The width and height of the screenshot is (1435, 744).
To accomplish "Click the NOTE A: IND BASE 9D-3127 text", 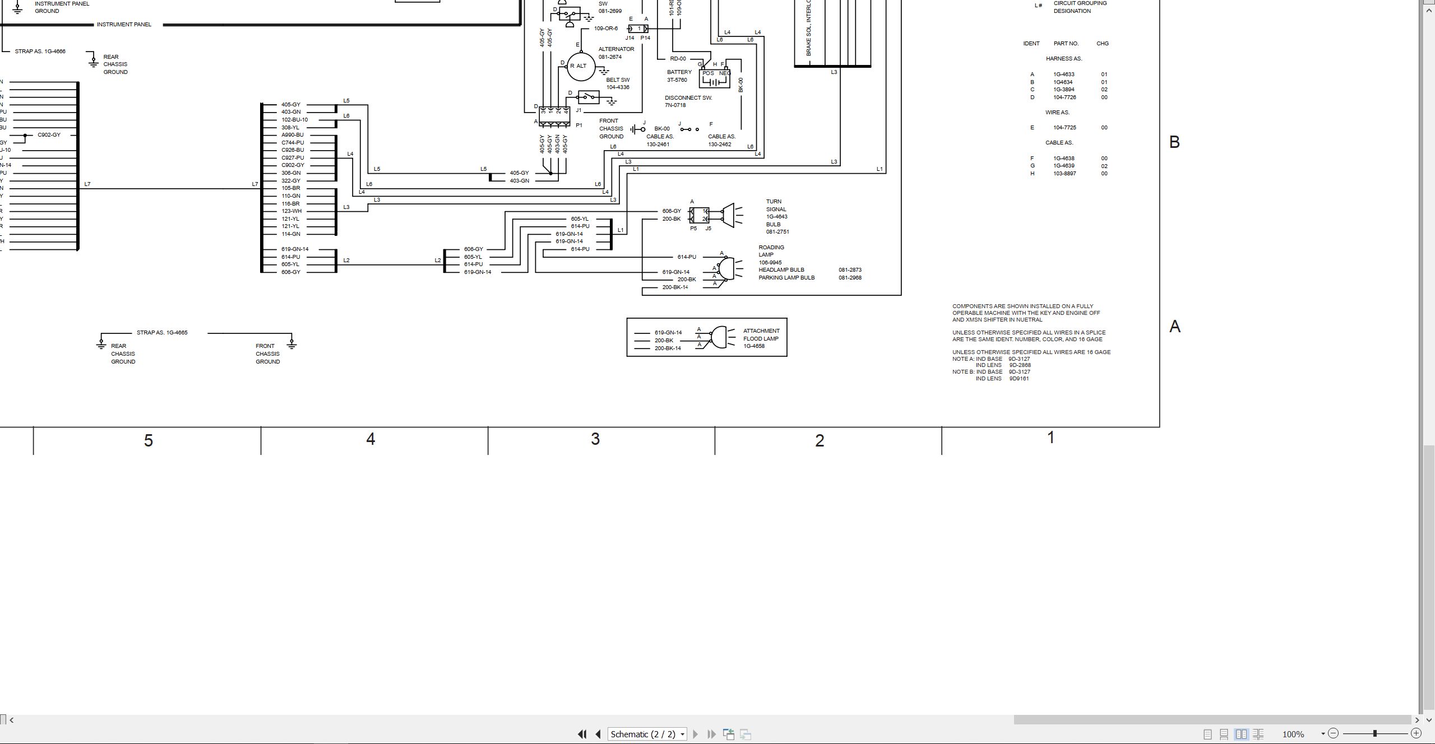I will pyautogui.click(x=991, y=359).
